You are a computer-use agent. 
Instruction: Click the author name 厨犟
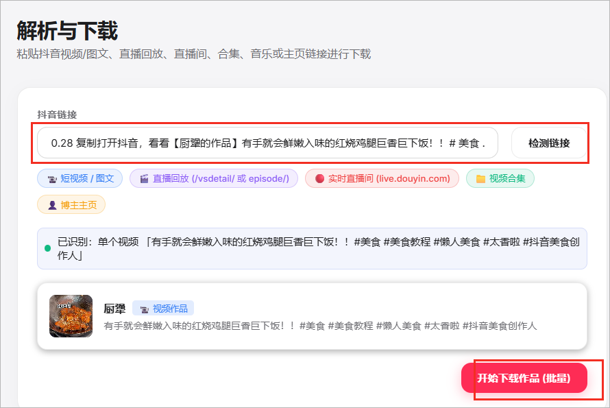coord(114,309)
